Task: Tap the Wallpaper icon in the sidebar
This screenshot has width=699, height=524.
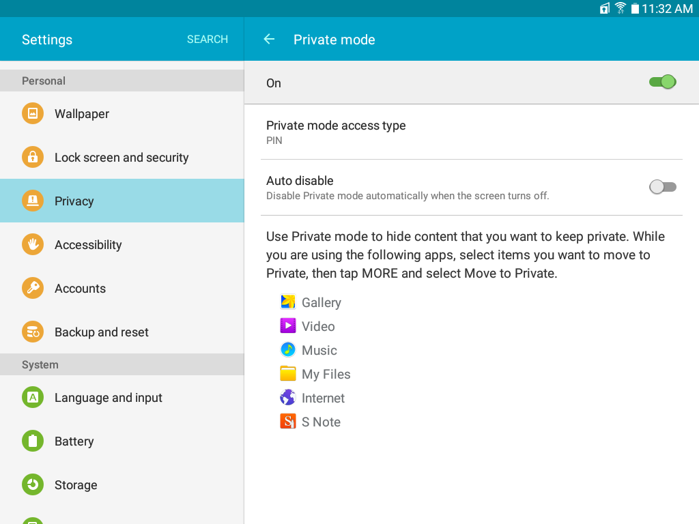Action: click(x=33, y=113)
